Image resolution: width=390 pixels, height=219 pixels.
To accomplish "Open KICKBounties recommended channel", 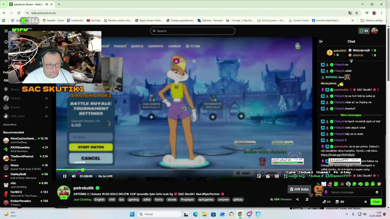I will click(x=26, y=149).
